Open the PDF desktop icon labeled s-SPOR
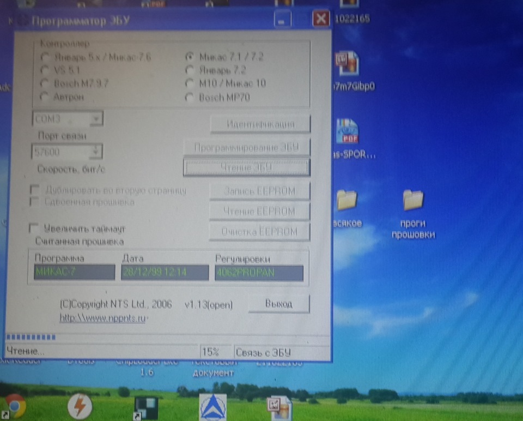The width and height of the screenshot is (523, 421). click(348, 131)
